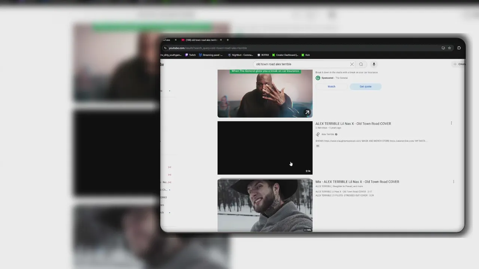
Task: Switch to the first YouTube tab
Action: [x=167, y=40]
